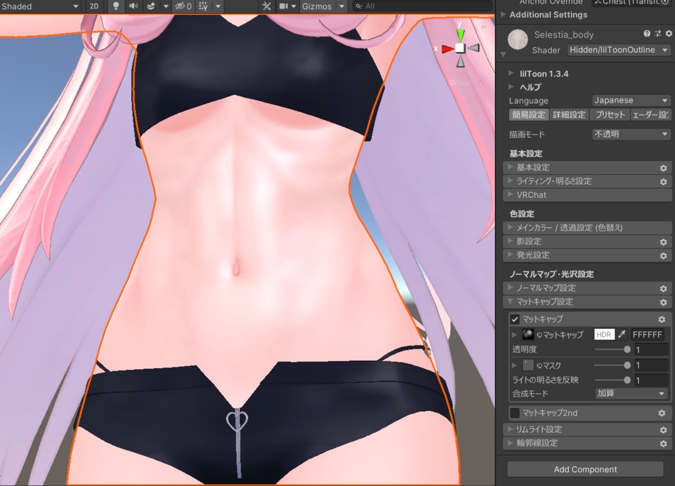
Task: Click the preset icon on the Selestia_body material header
Action: (658, 34)
